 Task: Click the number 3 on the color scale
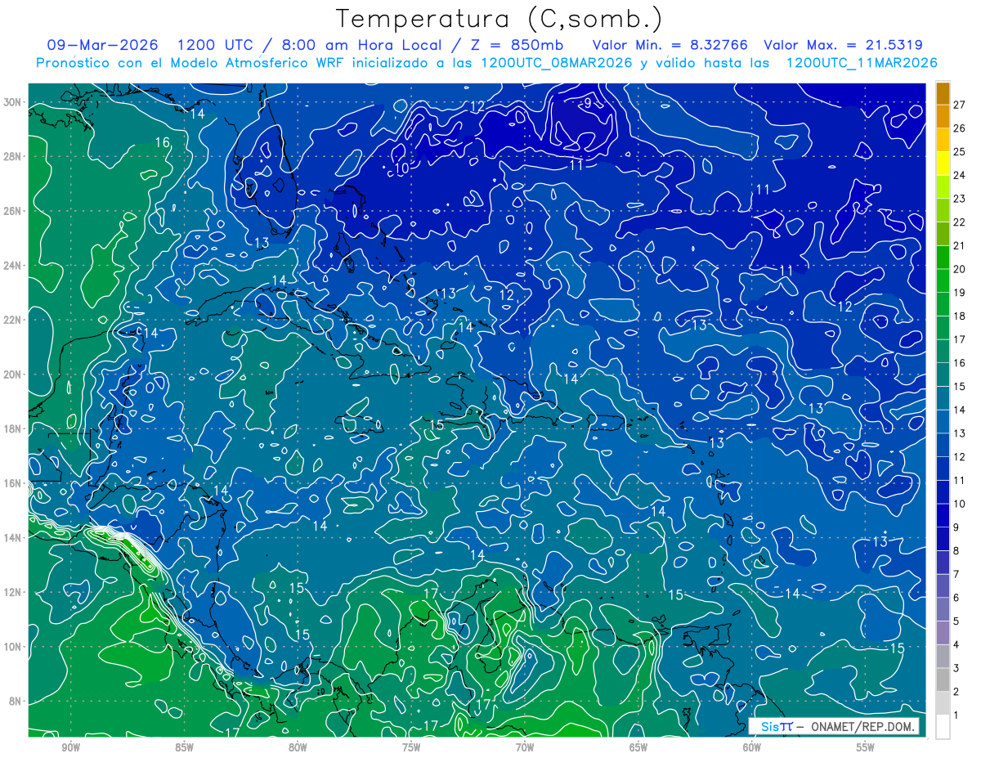(957, 669)
